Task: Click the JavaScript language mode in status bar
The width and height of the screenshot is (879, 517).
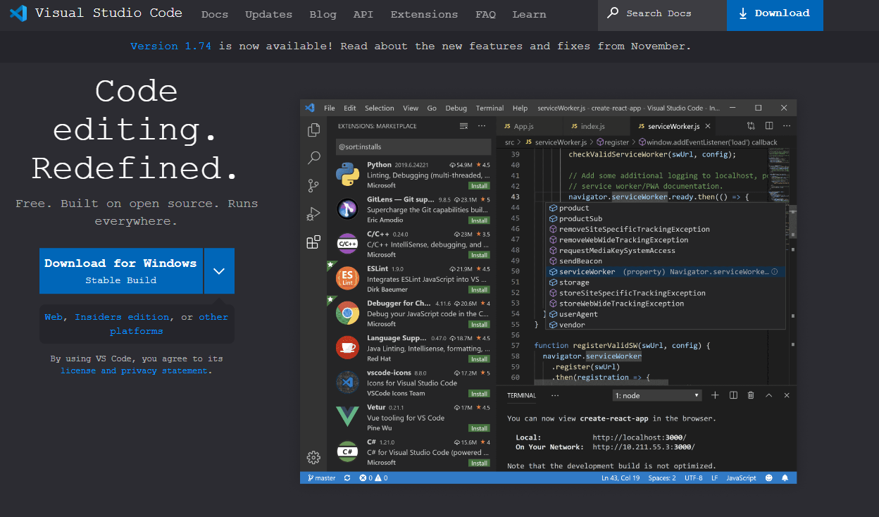Action: (741, 478)
